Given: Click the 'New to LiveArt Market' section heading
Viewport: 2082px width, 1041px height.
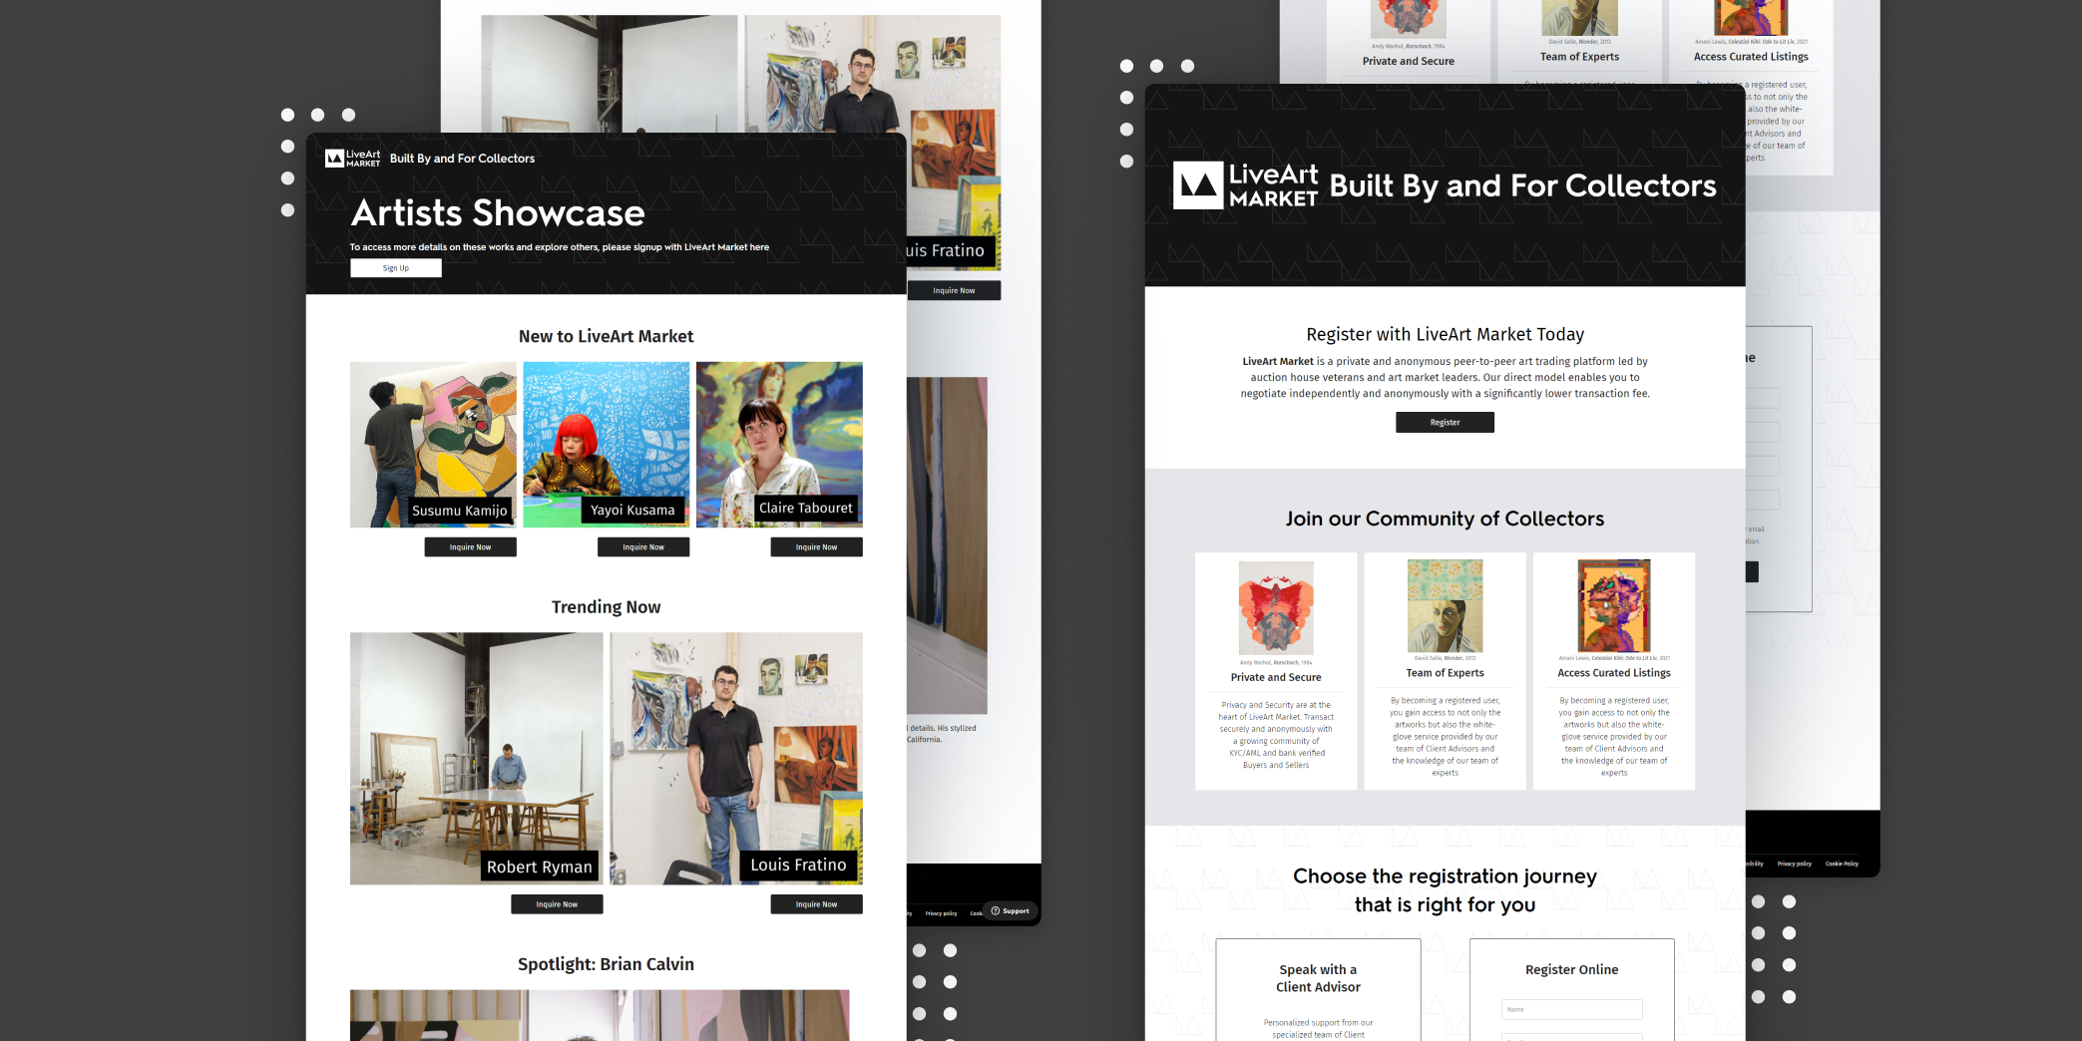Looking at the screenshot, I should (606, 337).
